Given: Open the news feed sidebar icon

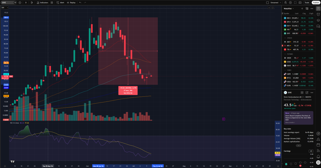Looking at the screenshot, I should [x=318, y=151].
